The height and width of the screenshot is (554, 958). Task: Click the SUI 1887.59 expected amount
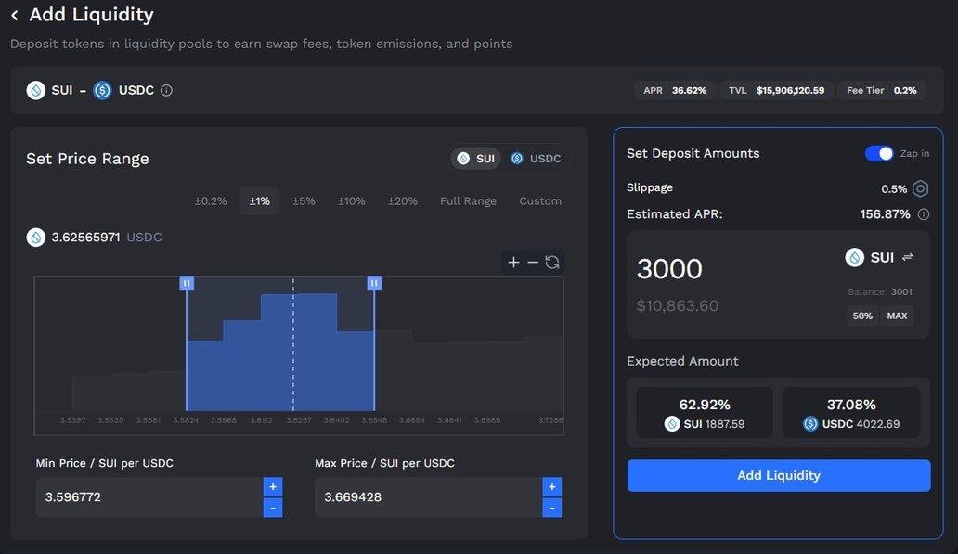(x=714, y=424)
